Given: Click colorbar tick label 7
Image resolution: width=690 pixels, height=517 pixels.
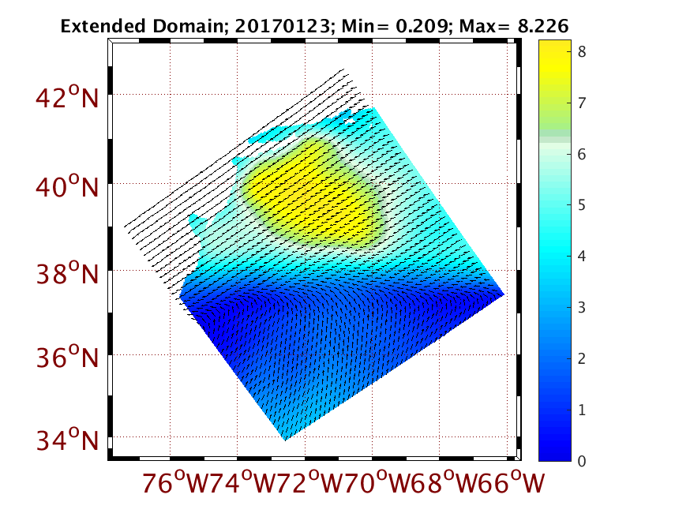Looking at the screenshot, I should tap(582, 103).
